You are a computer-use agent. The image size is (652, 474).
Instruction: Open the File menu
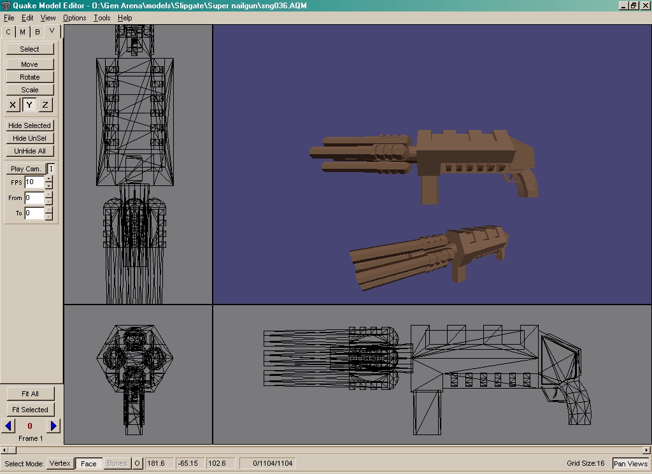(9, 18)
